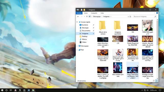The width and height of the screenshot is (164, 92).
Task: Open the Help question mark icon
Action: [157, 13]
